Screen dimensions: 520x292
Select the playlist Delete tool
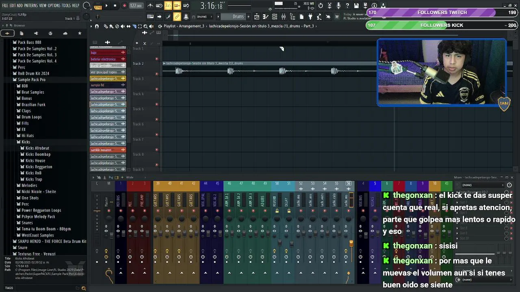tap(117, 26)
